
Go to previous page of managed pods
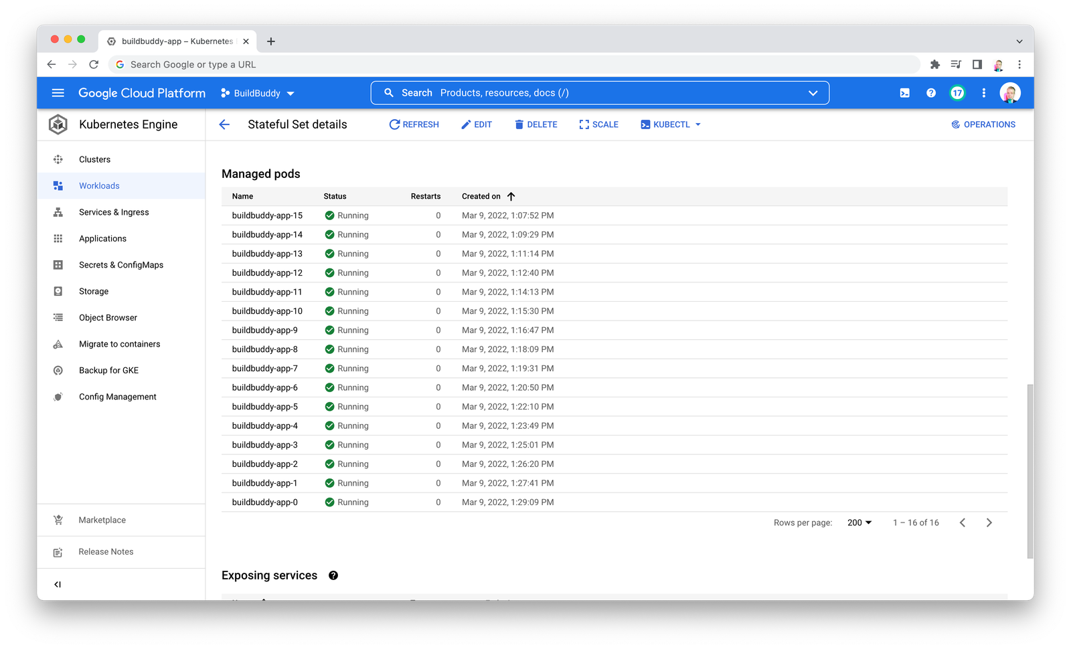(x=963, y=523)
